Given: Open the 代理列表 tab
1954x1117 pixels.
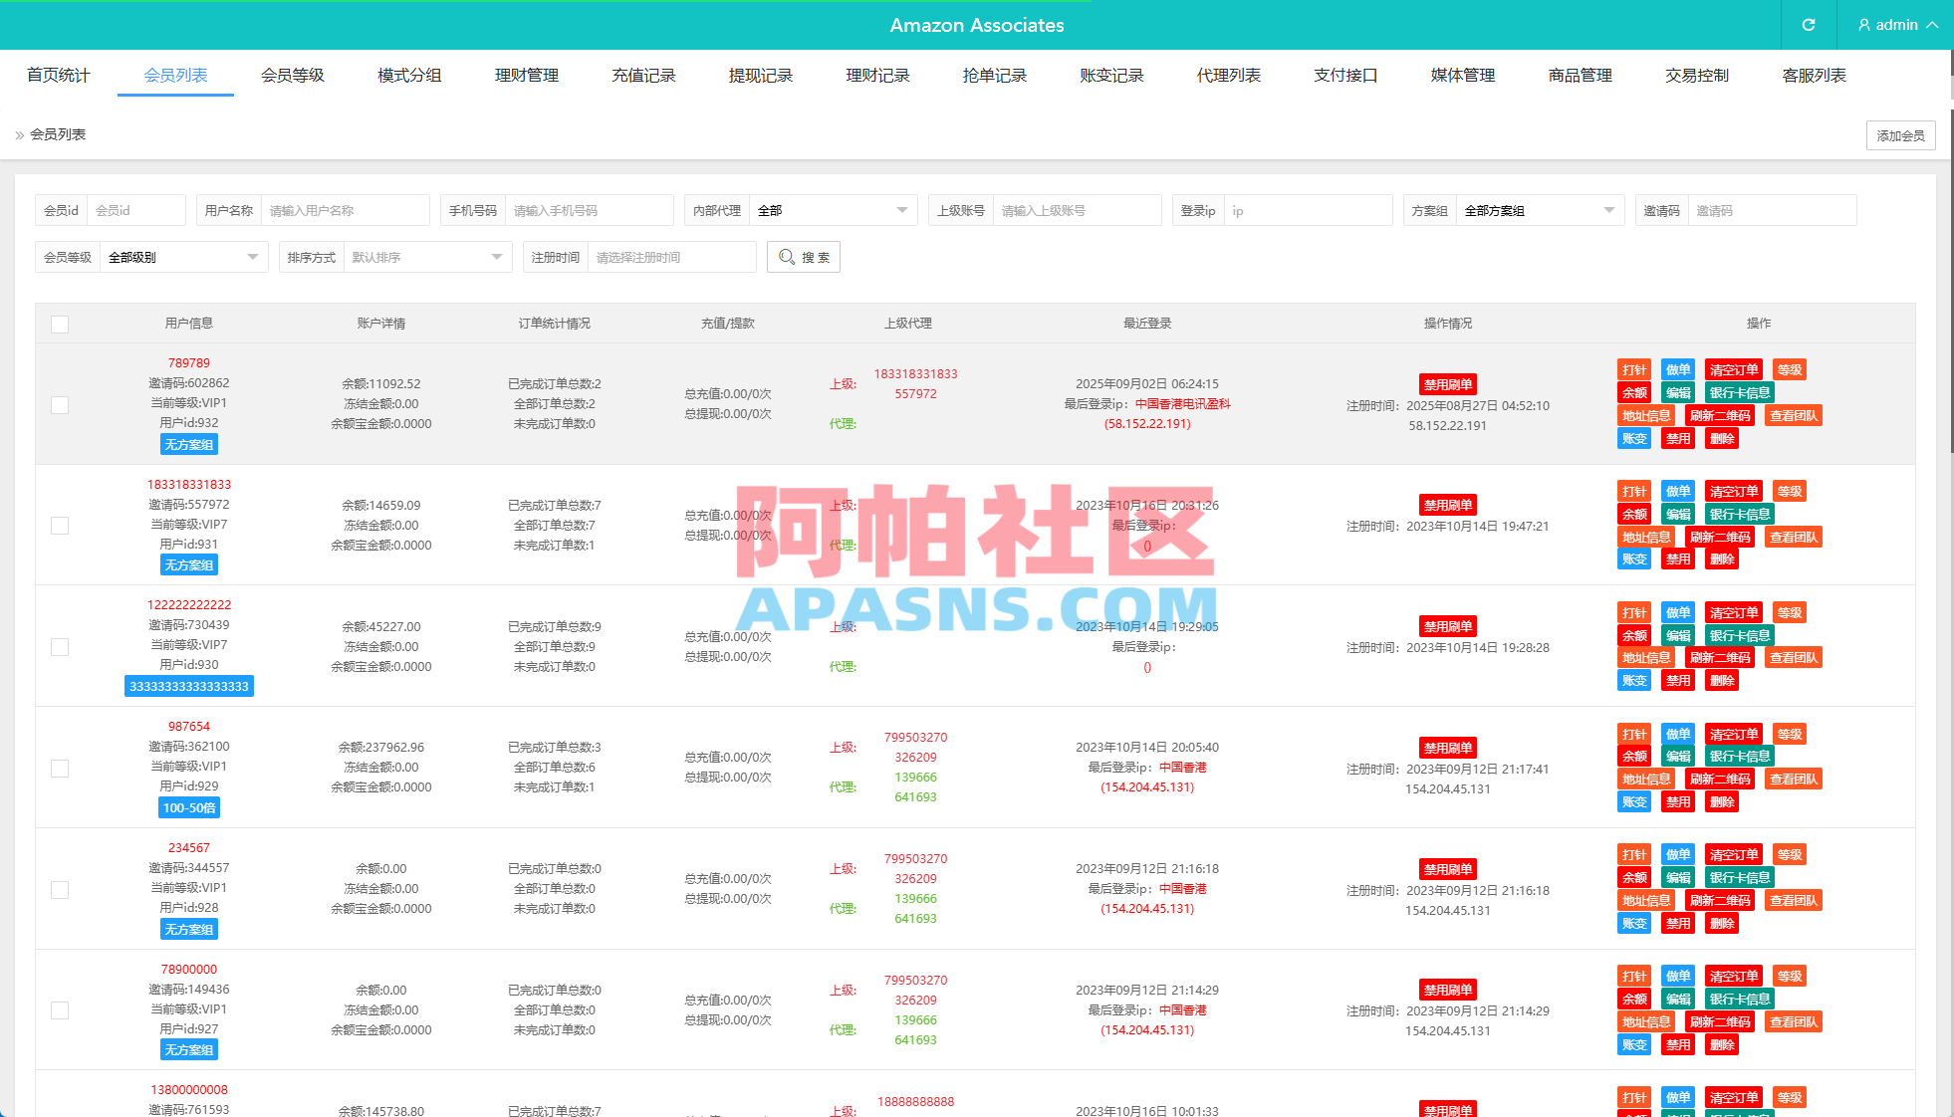Looking at the screenshot, I should (1228, 75).
